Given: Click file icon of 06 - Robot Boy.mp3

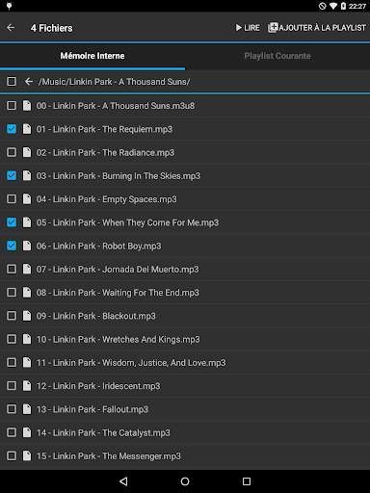Looking at the screenshot, I should 27,246.
